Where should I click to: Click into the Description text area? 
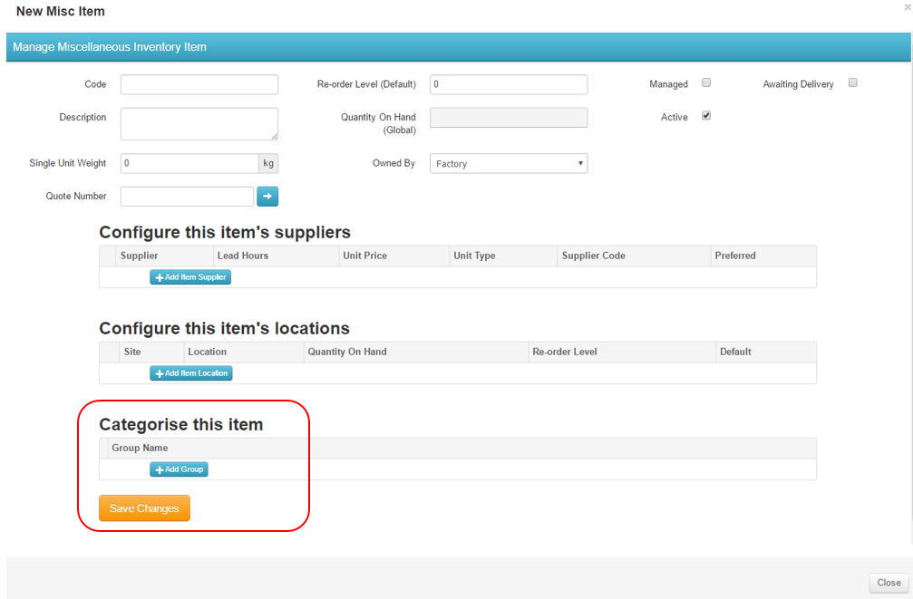coord(199,124)
